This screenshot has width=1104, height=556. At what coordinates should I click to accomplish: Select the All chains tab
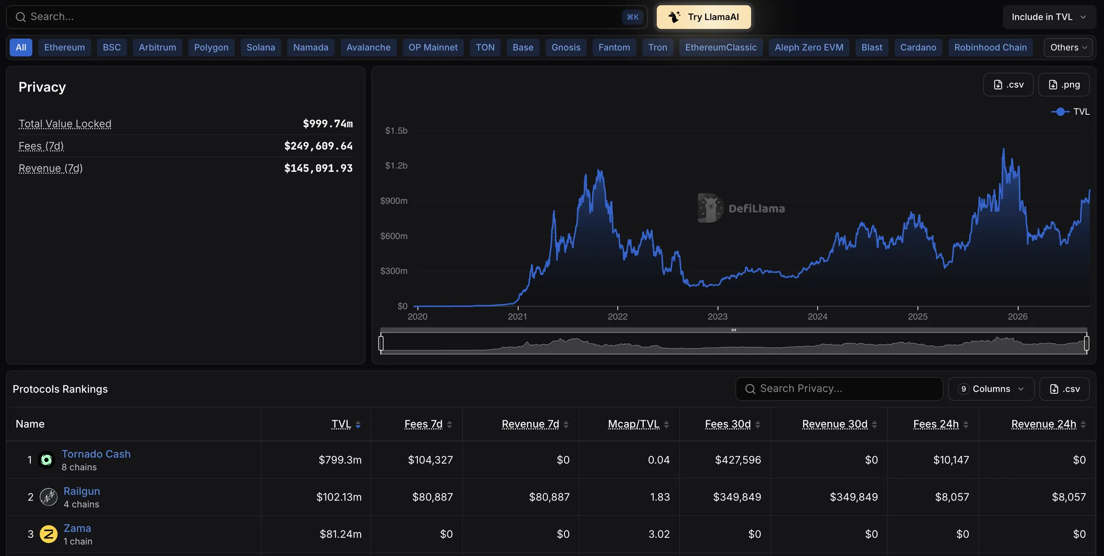point(21,47)
